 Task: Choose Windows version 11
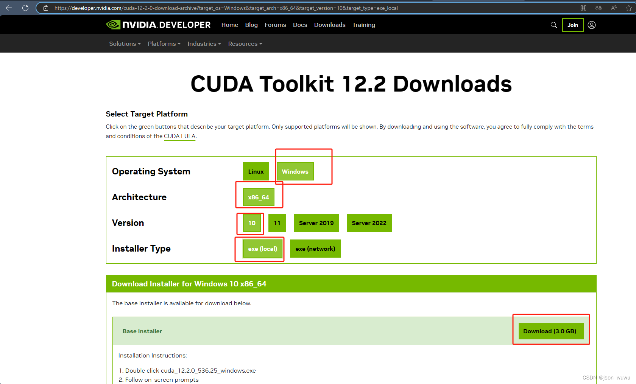(277, 223)
